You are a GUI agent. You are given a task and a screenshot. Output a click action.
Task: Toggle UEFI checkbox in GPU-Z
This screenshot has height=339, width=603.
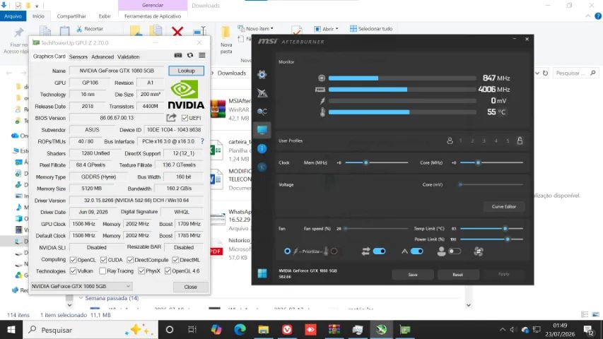pyautogui.click(x=185, y=118)
